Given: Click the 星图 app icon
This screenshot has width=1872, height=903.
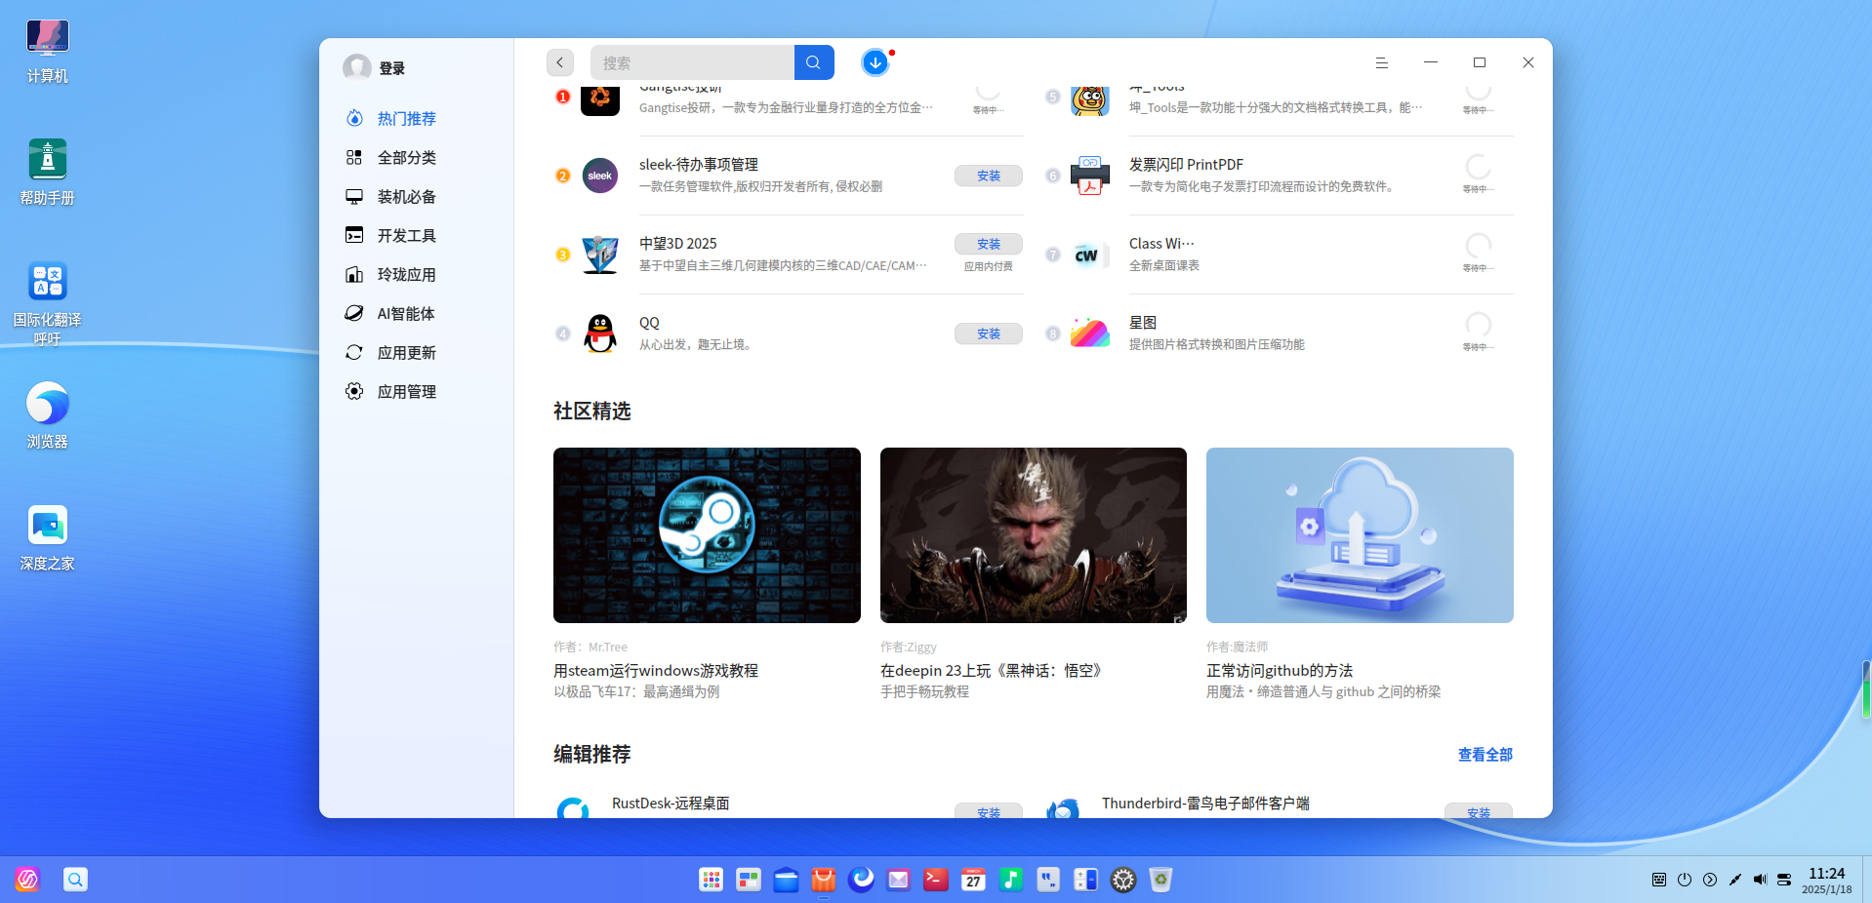Looking at the screenshot, I should coord(1090,334).
